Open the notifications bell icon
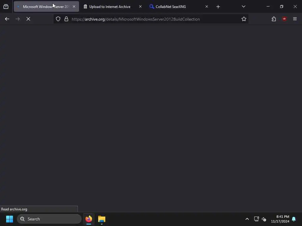This screenshot has width=302, height=226. tap(294, 219)
